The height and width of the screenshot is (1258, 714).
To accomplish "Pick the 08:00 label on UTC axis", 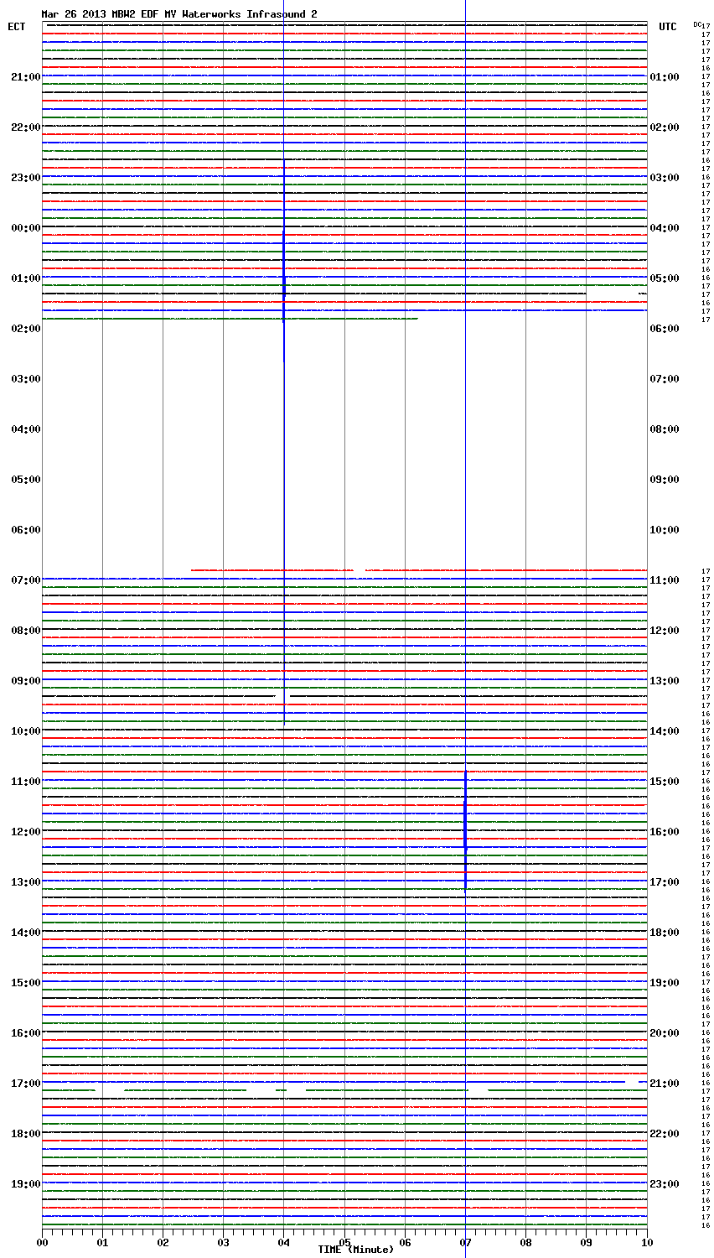I will tap(665, 429).
